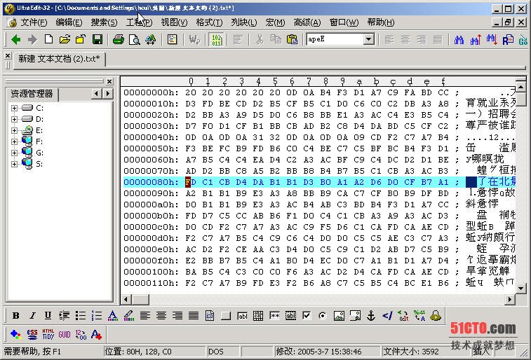Image resolution: width=531 pixels, height=360 pixels.
Task: Open the 窗口(W) menu
Action: coord(344,22)
